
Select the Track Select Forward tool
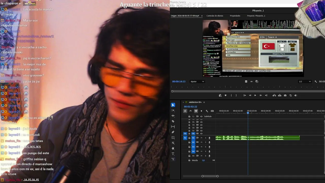click(173, 111)
